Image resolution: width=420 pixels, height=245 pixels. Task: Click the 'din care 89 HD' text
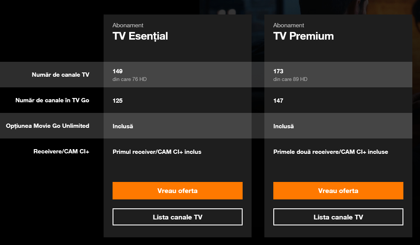coord(290,79)
